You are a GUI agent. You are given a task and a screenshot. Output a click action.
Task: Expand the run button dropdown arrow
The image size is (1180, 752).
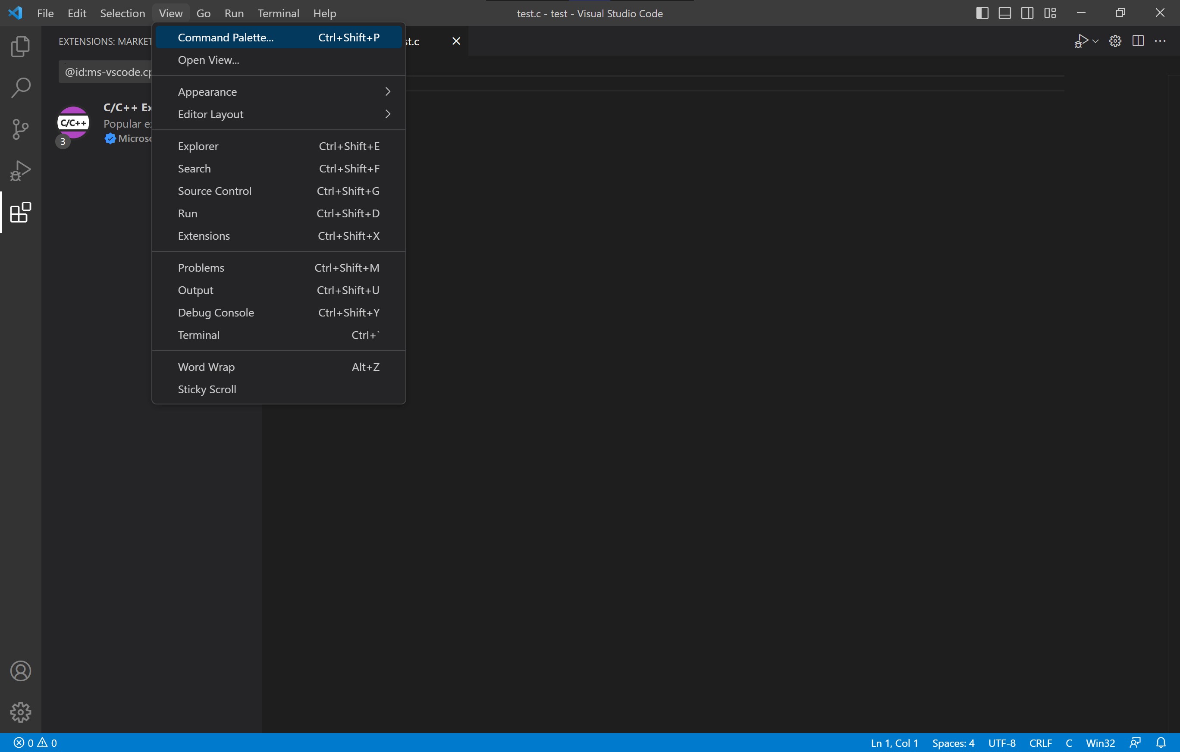[1095, 41]
